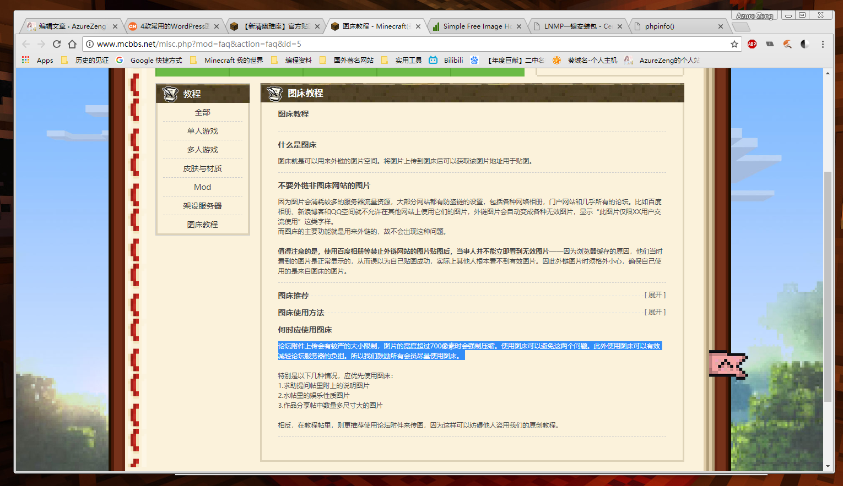This screenshot has width=843, height=486.
Task: Open the Minecraft 我的世界 bookmark folder
Action: (227, 60)
